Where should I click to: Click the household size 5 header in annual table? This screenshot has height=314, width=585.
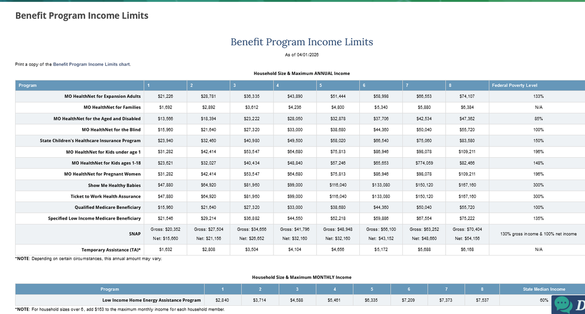click(x=320, y=86)
